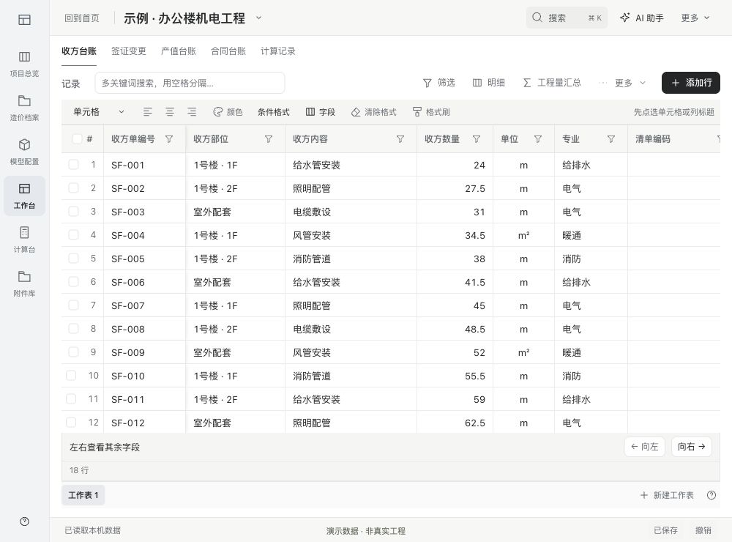
Task: Toggle the select-all header checkbox
Action: point(77,138)
